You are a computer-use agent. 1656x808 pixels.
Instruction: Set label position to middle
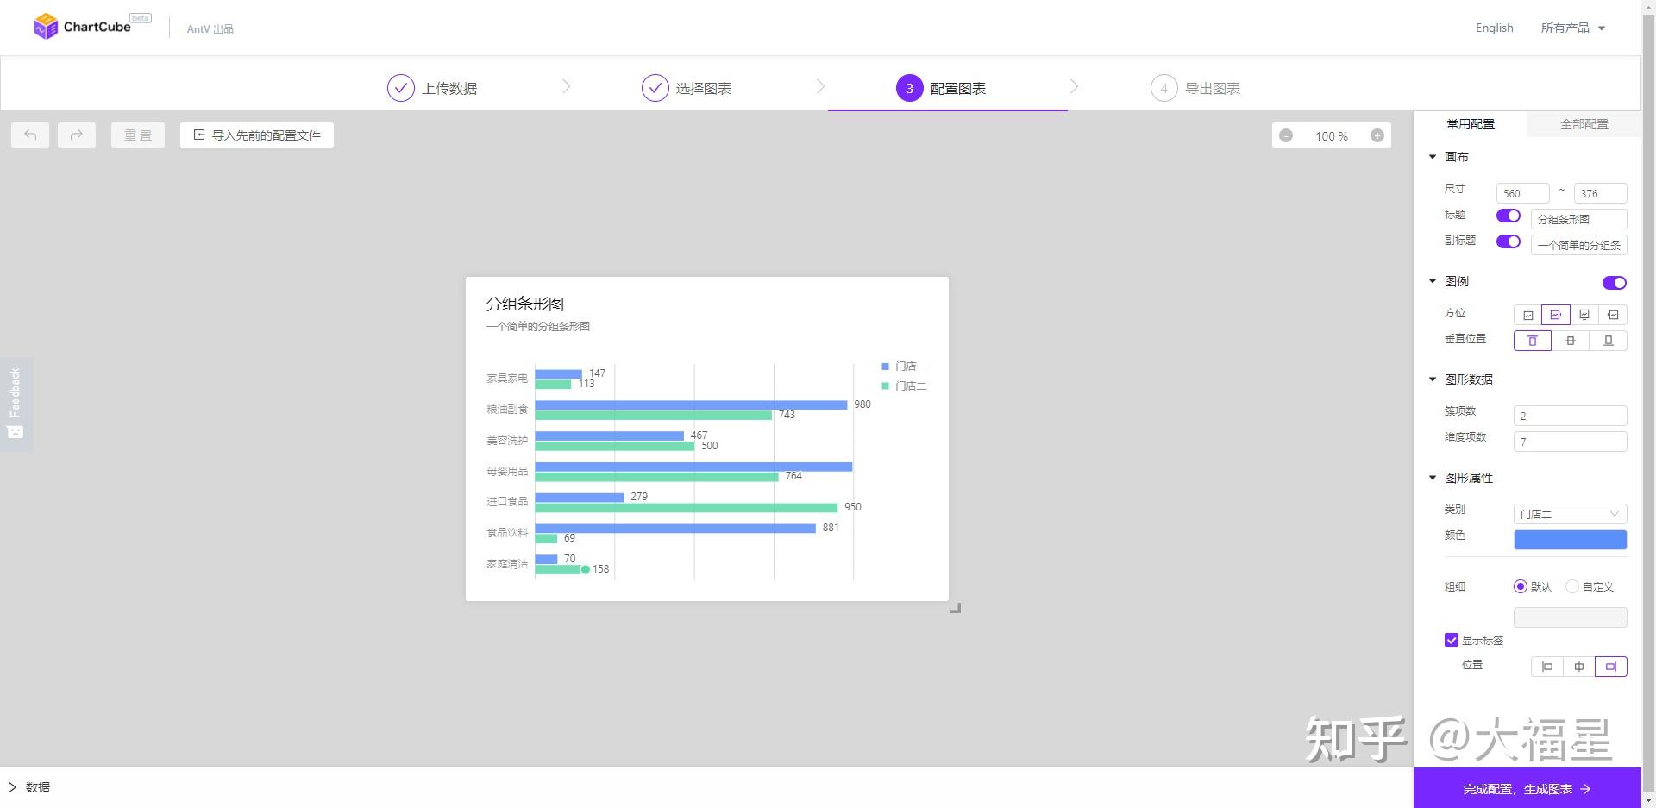click(1578, 667)
